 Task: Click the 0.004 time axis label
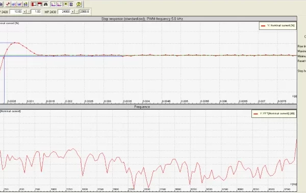(146, 101)
